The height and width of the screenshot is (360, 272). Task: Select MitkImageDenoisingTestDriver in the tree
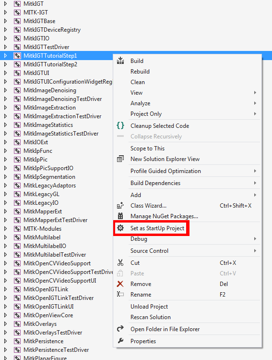point(62,99)
